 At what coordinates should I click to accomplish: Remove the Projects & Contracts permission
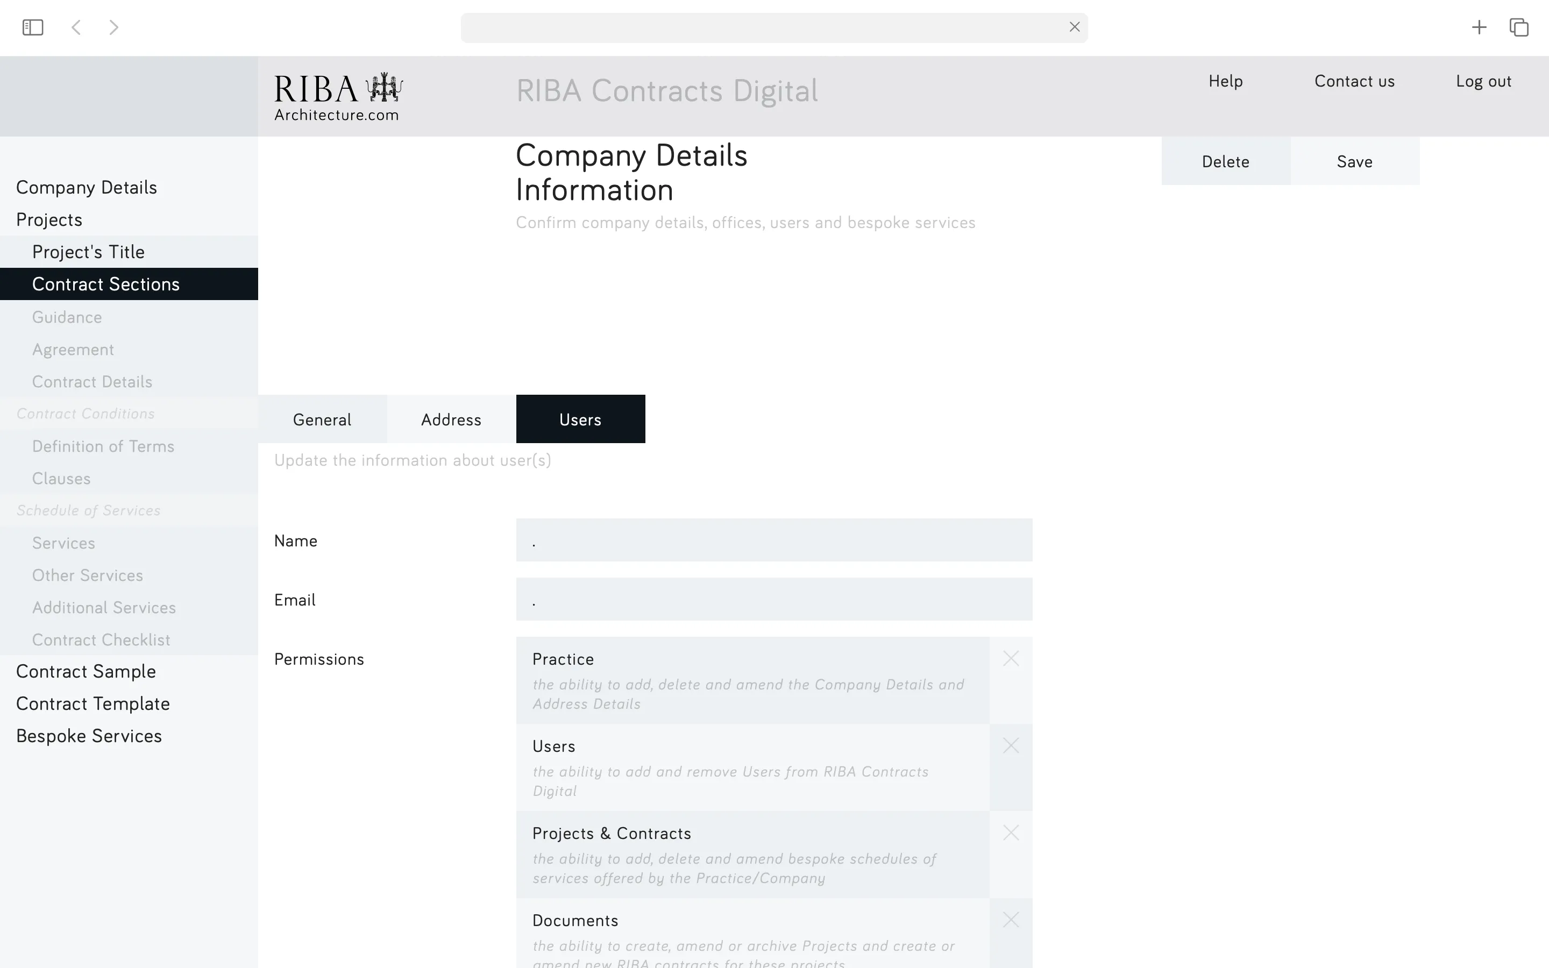(1011, 832)
